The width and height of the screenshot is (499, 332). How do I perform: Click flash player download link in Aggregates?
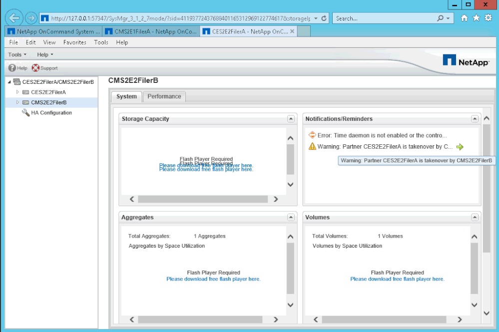(x=213, y=279)
